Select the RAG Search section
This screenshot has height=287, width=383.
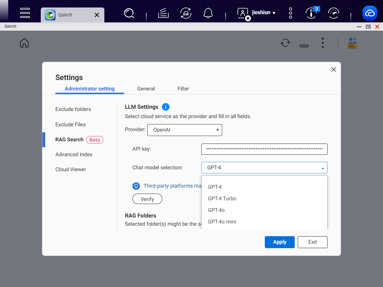pyautogui.click(x=69, y=140)
